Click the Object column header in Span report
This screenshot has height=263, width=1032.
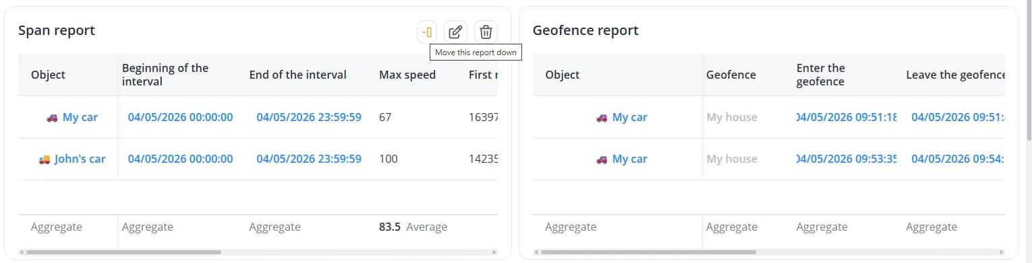(x=48, y=75)
